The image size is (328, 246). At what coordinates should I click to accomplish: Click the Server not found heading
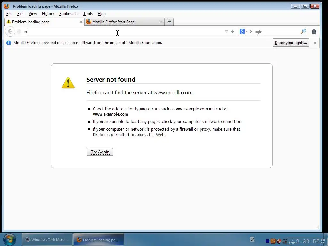coord(111,79)
